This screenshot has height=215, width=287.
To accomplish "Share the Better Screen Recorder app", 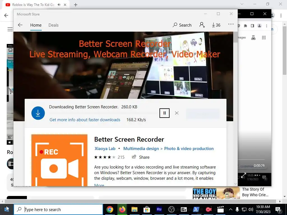I will click(x=141, y=157).
